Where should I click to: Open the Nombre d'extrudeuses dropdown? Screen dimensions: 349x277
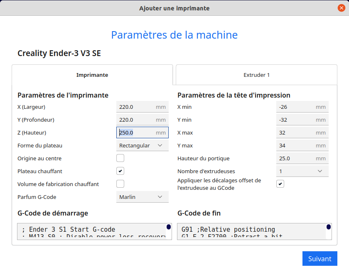[x=302, y=171]
